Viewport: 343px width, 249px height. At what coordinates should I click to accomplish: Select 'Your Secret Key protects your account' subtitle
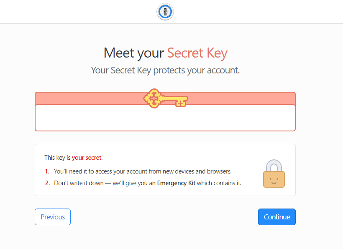[x=165, y=70]
